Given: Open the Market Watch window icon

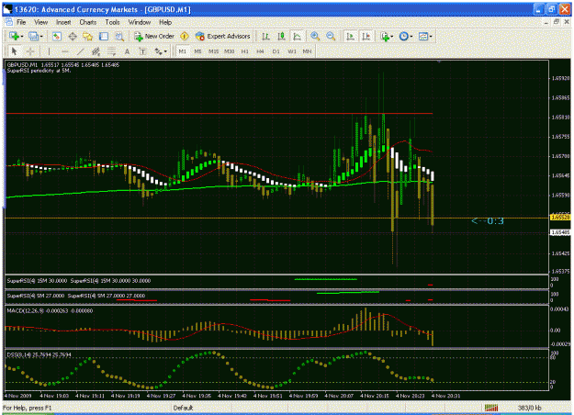Looking at the screenshot, I should [56, 36].
